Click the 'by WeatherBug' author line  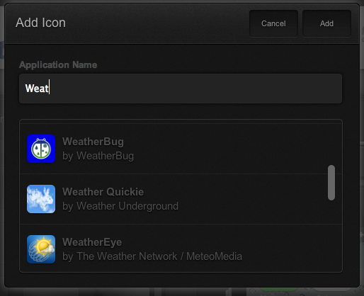point(98,156)
